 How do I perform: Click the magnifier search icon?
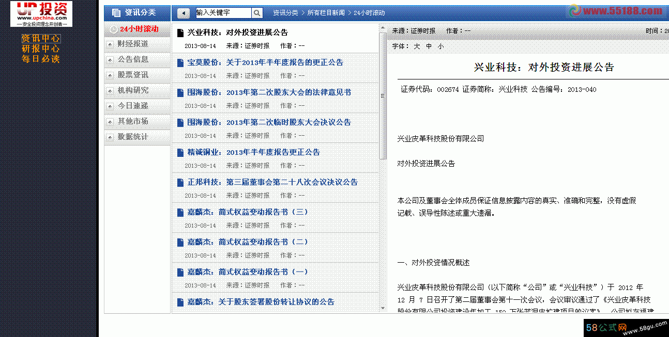pos(257,13)
